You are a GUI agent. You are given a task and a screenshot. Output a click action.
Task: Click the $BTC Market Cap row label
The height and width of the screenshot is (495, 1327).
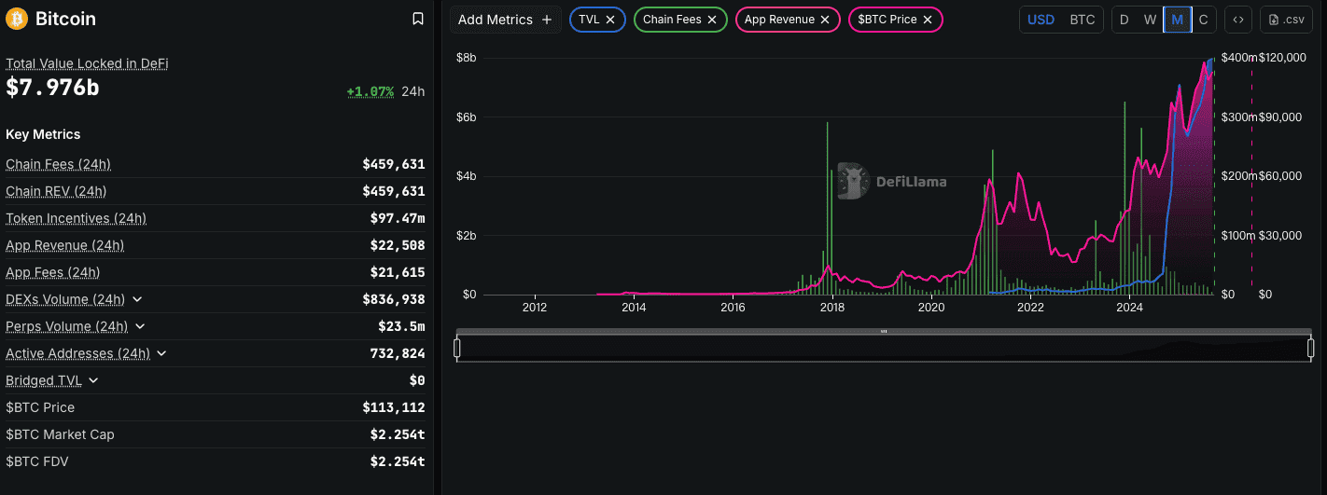(60, 434)
